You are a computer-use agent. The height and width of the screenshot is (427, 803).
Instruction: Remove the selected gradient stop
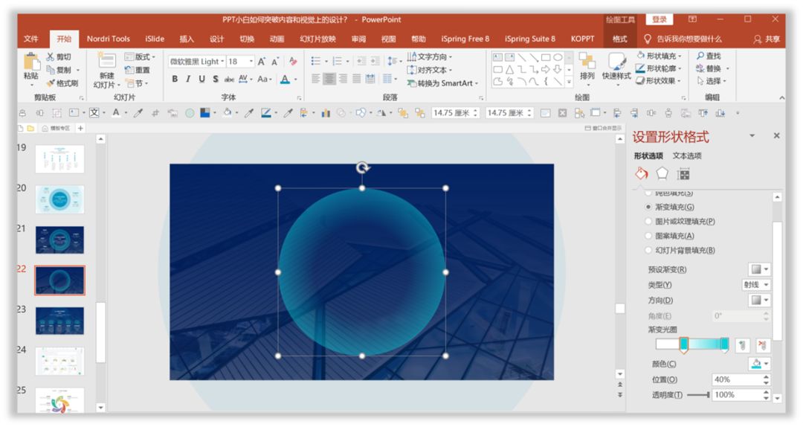pos(762,345)
